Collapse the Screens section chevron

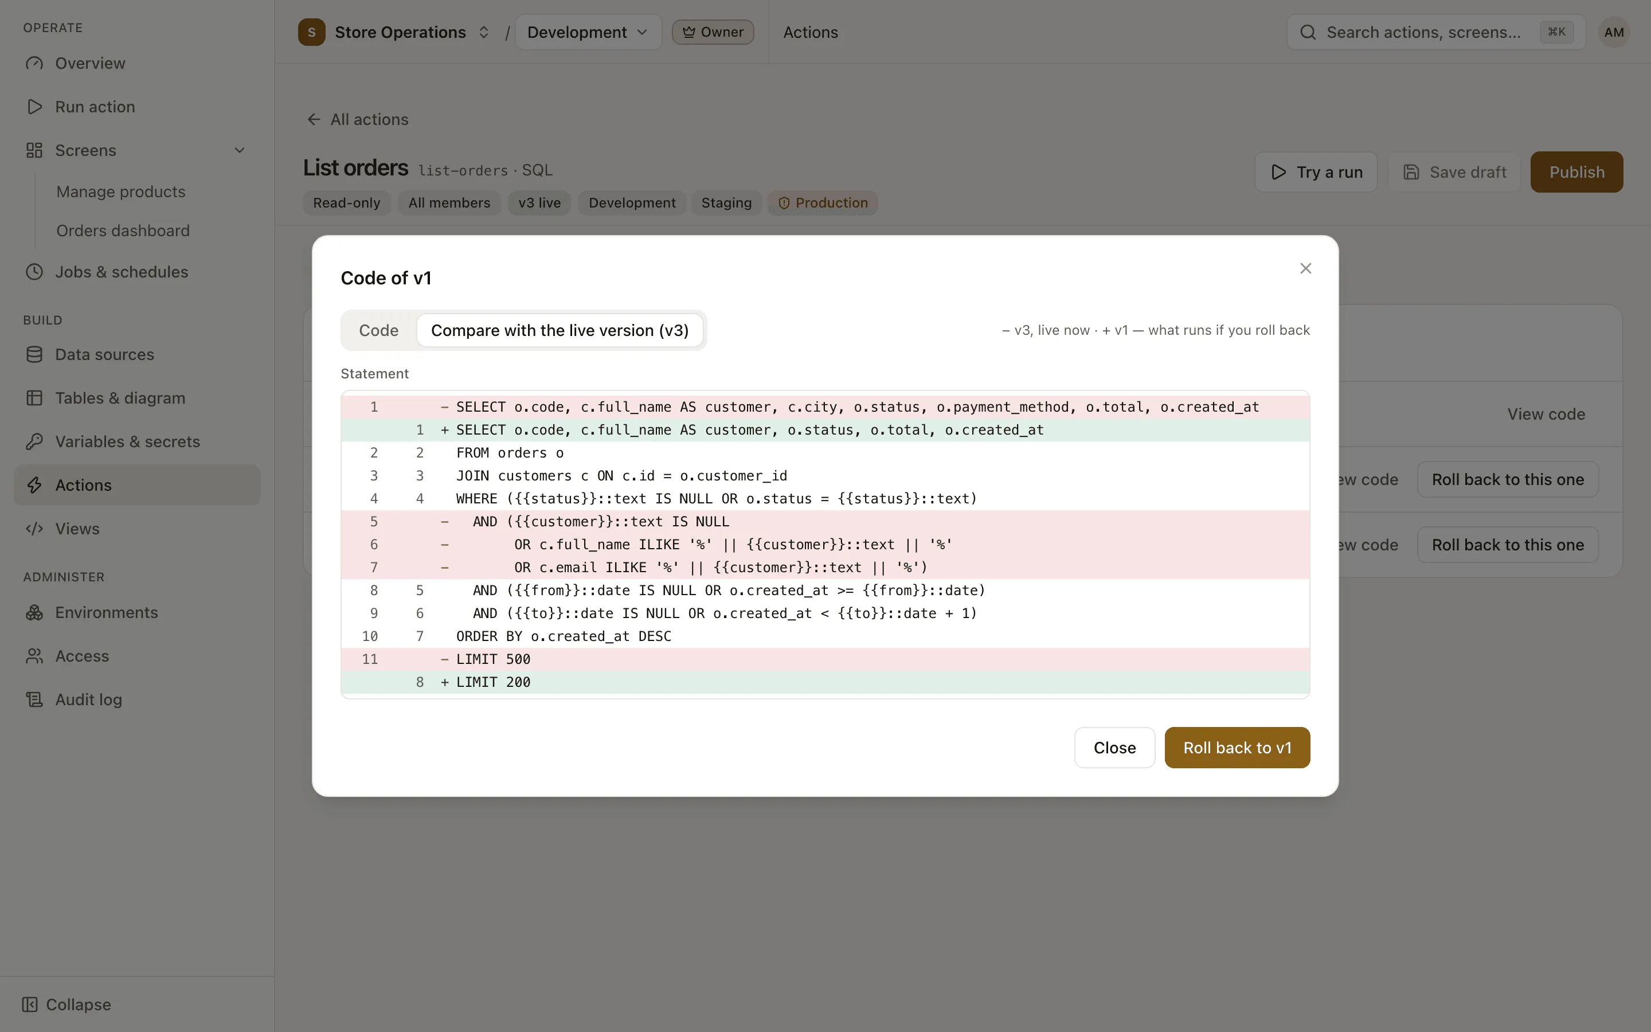(x=240, y=150)
